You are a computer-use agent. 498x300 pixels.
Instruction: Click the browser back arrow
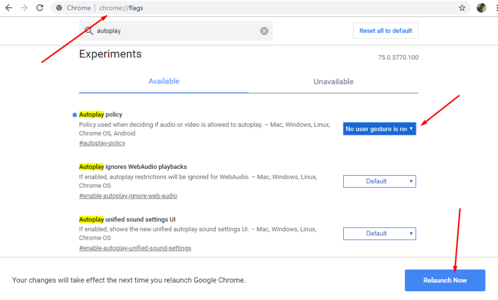(9, 8)
